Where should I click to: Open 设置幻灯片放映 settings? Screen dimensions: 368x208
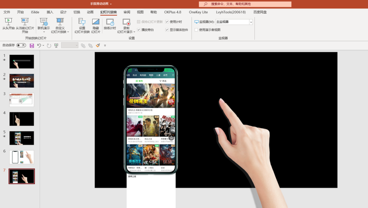pos(82,26)
